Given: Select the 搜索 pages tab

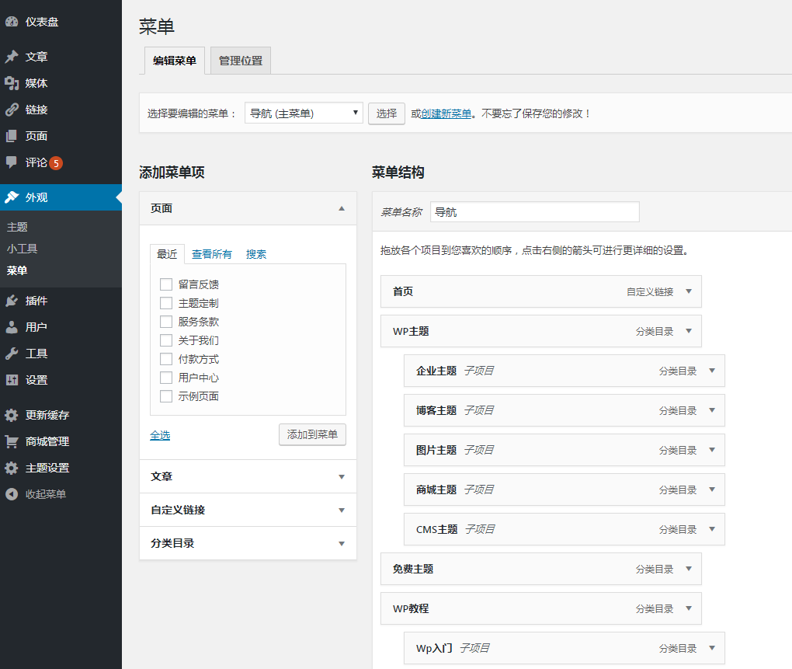Looking at the screenshot, I should tap(256, 253).
